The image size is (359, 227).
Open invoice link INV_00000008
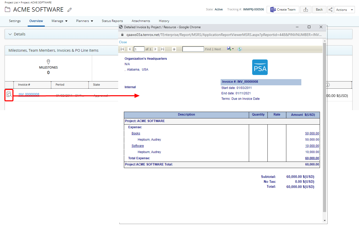[x=29, y=94]
